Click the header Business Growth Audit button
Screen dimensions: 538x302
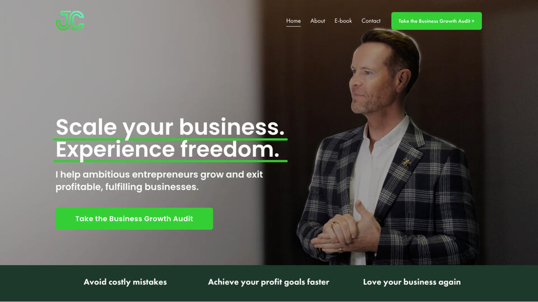(437, 21)
